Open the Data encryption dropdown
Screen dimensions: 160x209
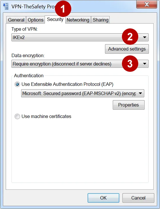click(x=80, y=64)
